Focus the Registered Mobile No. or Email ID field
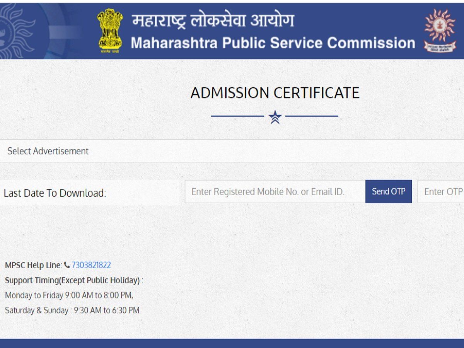Image resolution: width=464 pixels, height=348 pixels. [275, 191]
